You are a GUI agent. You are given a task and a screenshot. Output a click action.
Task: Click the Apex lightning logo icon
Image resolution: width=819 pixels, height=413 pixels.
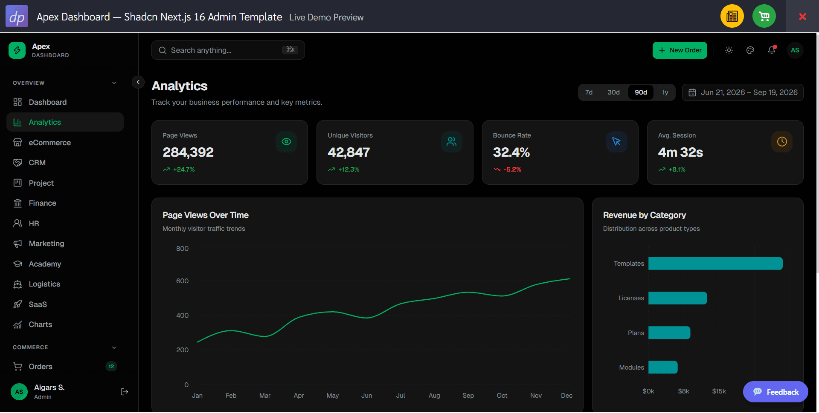coord(17,50)
